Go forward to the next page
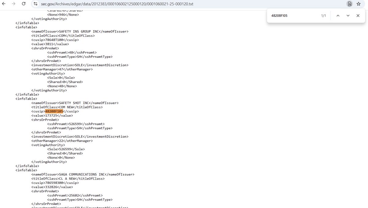 tap(13, 4)
